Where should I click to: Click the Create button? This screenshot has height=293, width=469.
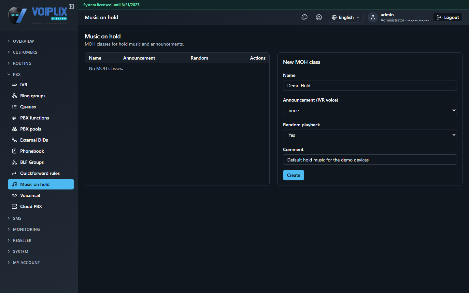tap(293, 175)
